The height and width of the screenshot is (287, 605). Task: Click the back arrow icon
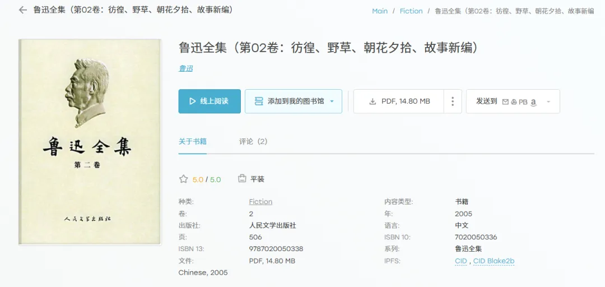(23, 10)
